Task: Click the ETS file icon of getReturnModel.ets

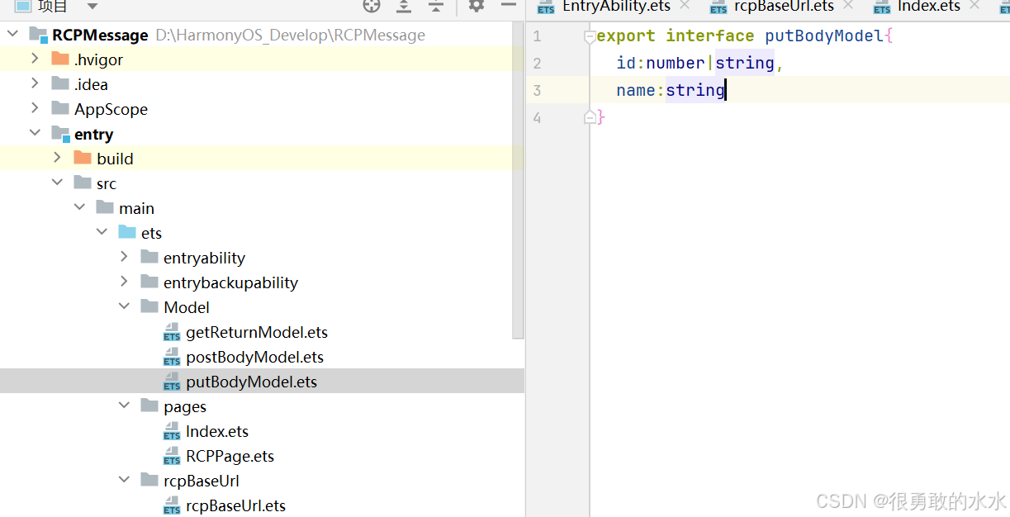Action: [172, 333]
